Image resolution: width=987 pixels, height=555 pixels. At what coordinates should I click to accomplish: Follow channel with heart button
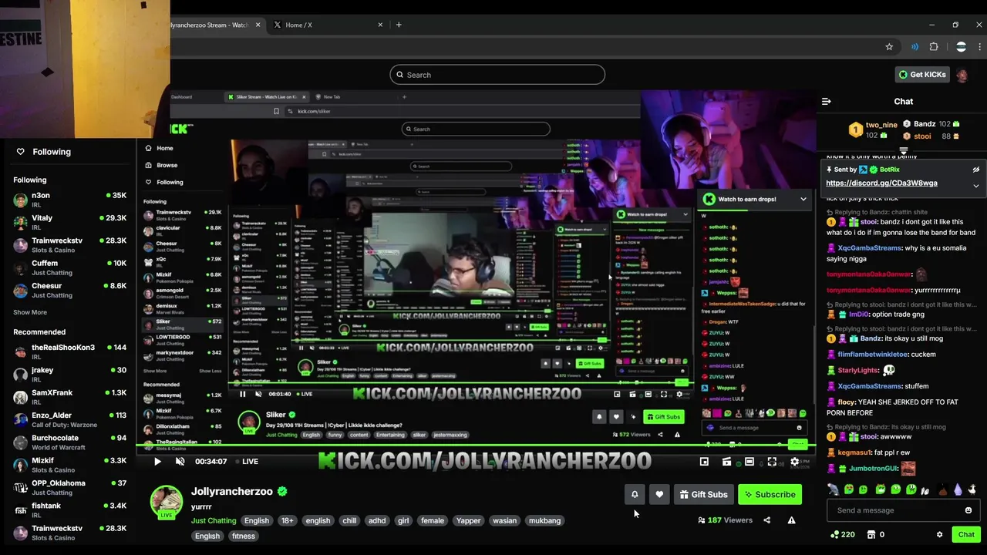[x=659, y=494]
